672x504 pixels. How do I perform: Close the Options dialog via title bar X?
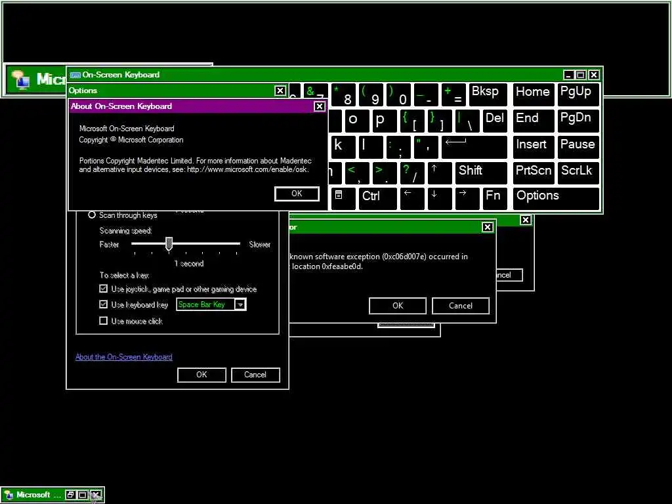pos(280,91)
